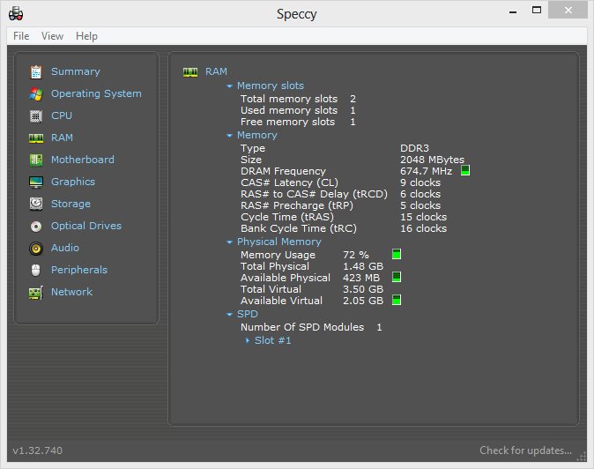Click the Summary clipboard icon
Image resolution: width=594 pixels, height=469 pixels.
(x=36, y=72)
